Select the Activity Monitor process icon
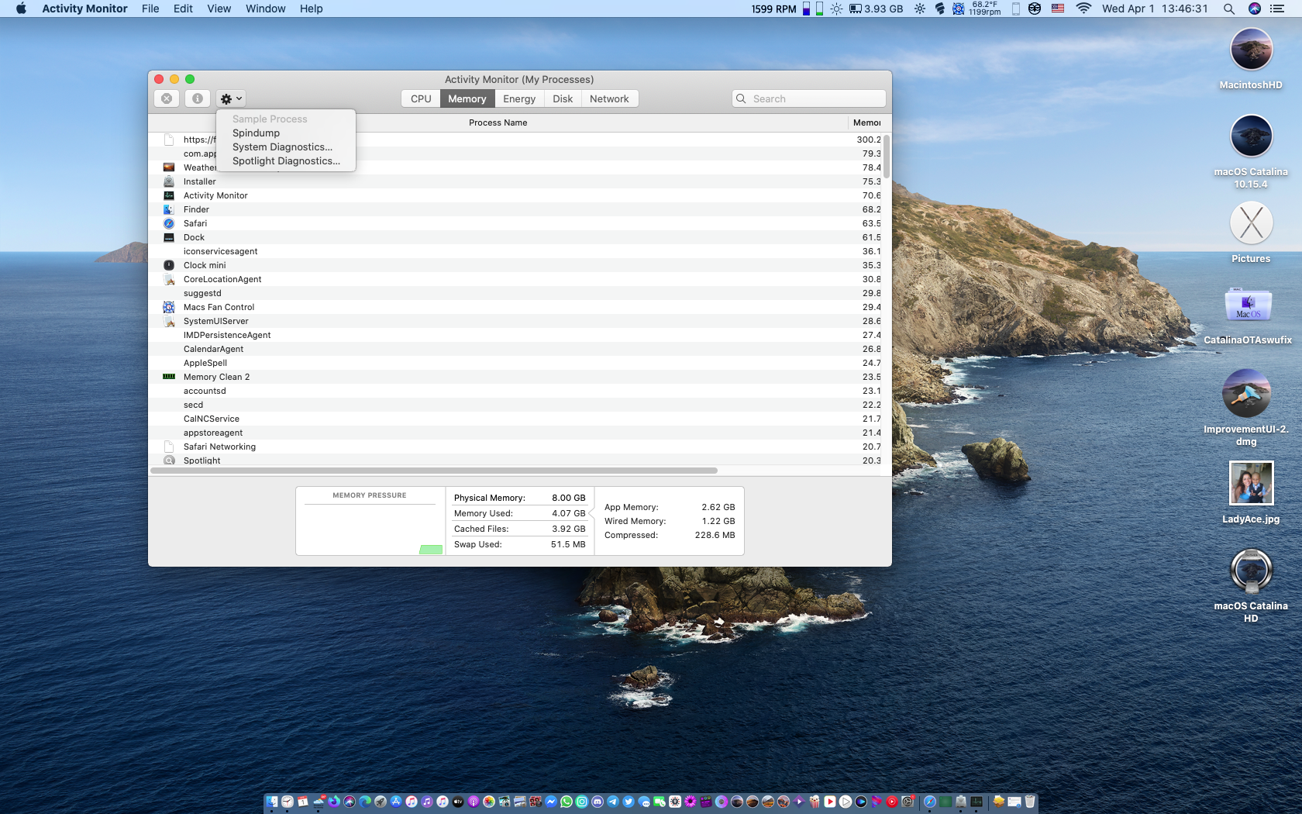Screen dimensions: 1302x814 (169, 195)
